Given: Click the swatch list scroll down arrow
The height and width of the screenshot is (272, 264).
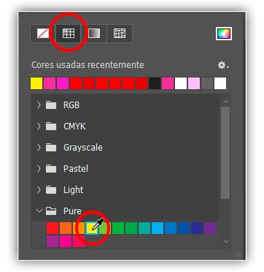Looking at the screenshot, I should [x=226, y=241].
